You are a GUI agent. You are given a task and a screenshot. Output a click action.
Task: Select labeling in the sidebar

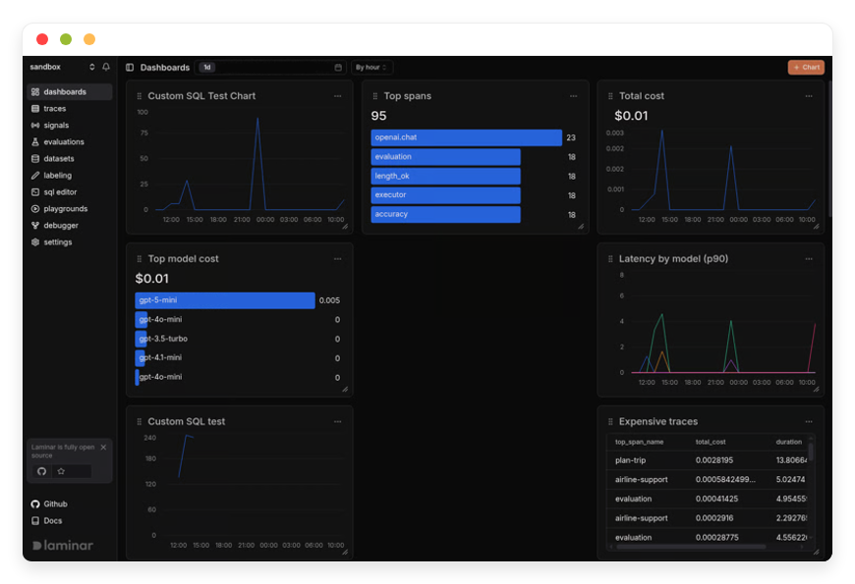[69, 176]
